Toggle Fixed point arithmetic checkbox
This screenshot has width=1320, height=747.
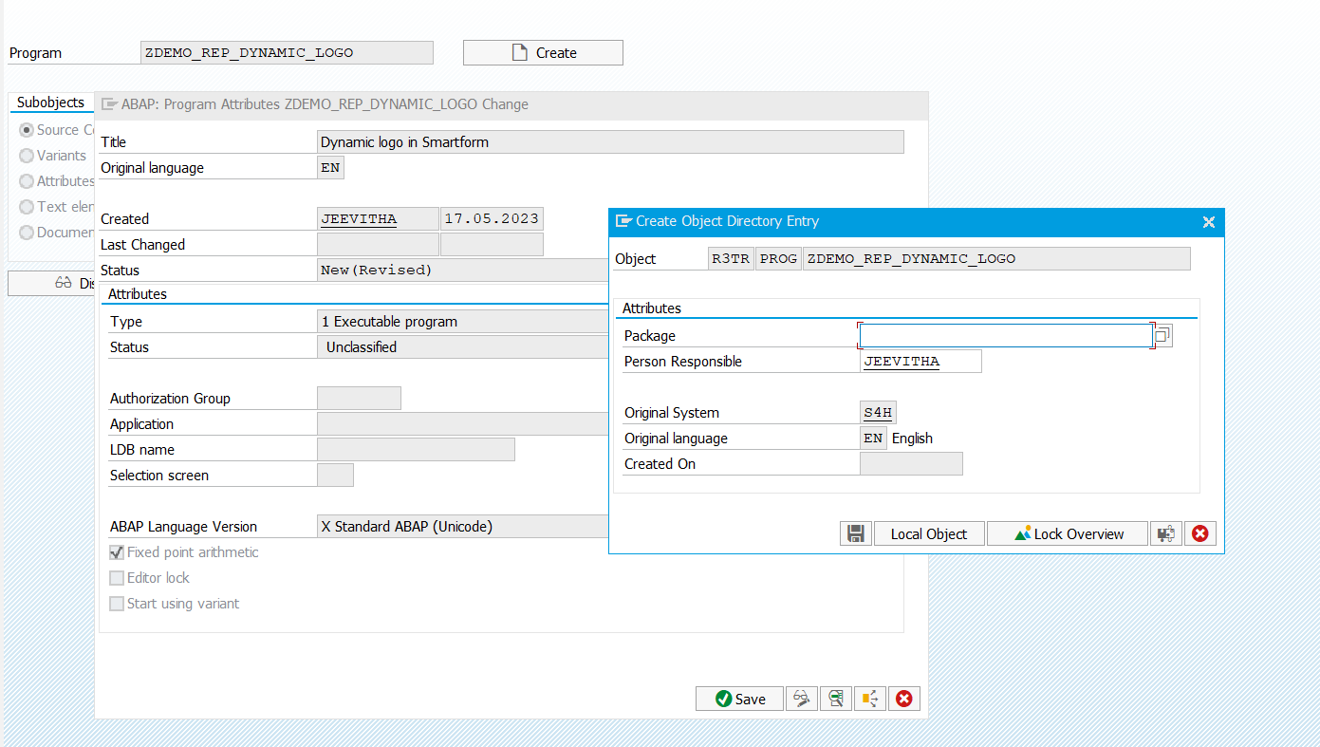[117, 552]
